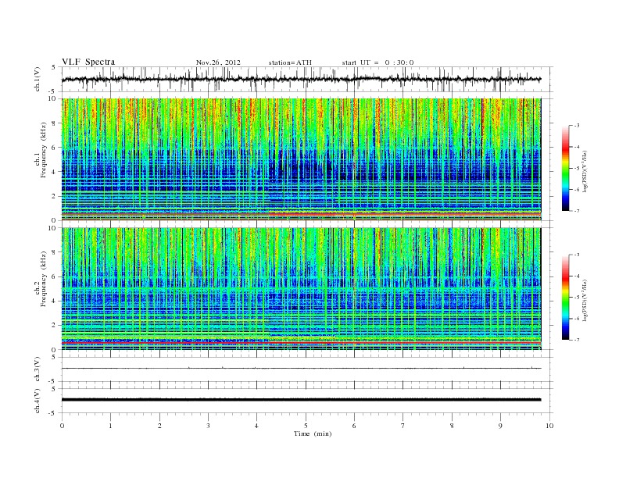Screen dimensions: 619x478
Task: Click the time axis tick label "4"
Action: [x=256, y=426]
